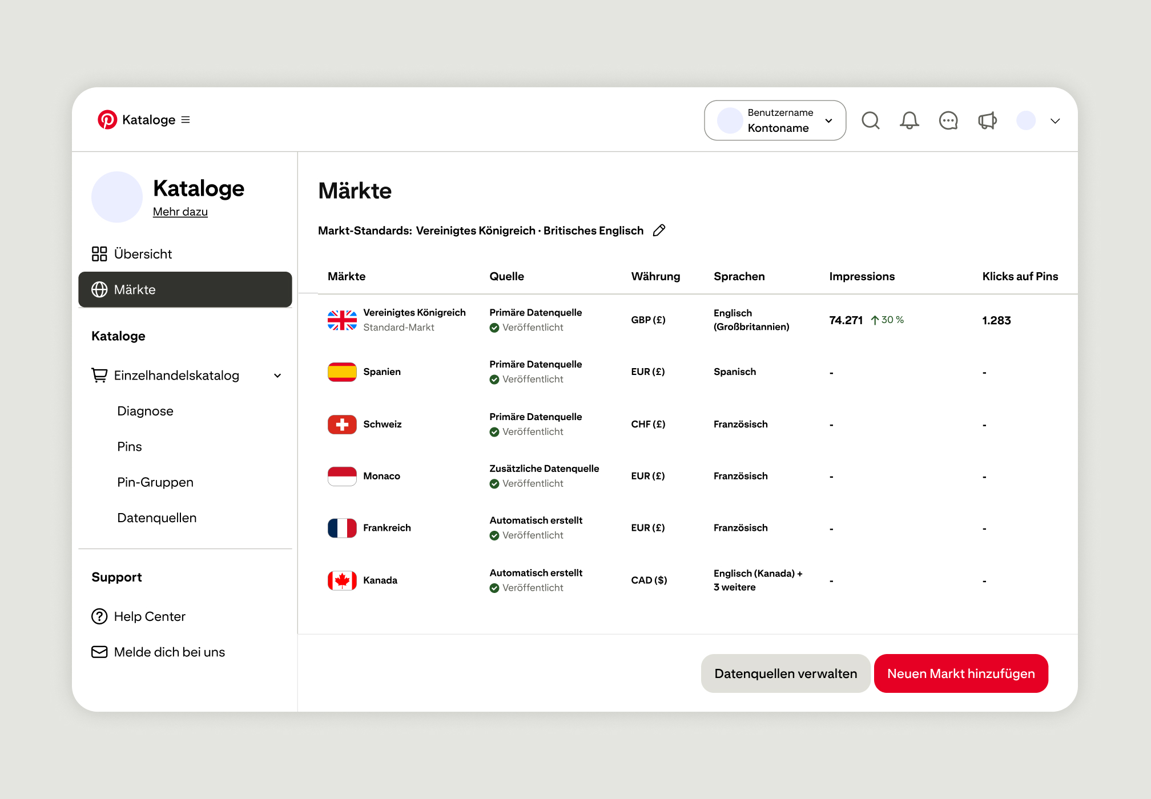The width and height of the screenshot is (1151, 799).
Task: Select Märkte in the sidebar
Action: 185,289
